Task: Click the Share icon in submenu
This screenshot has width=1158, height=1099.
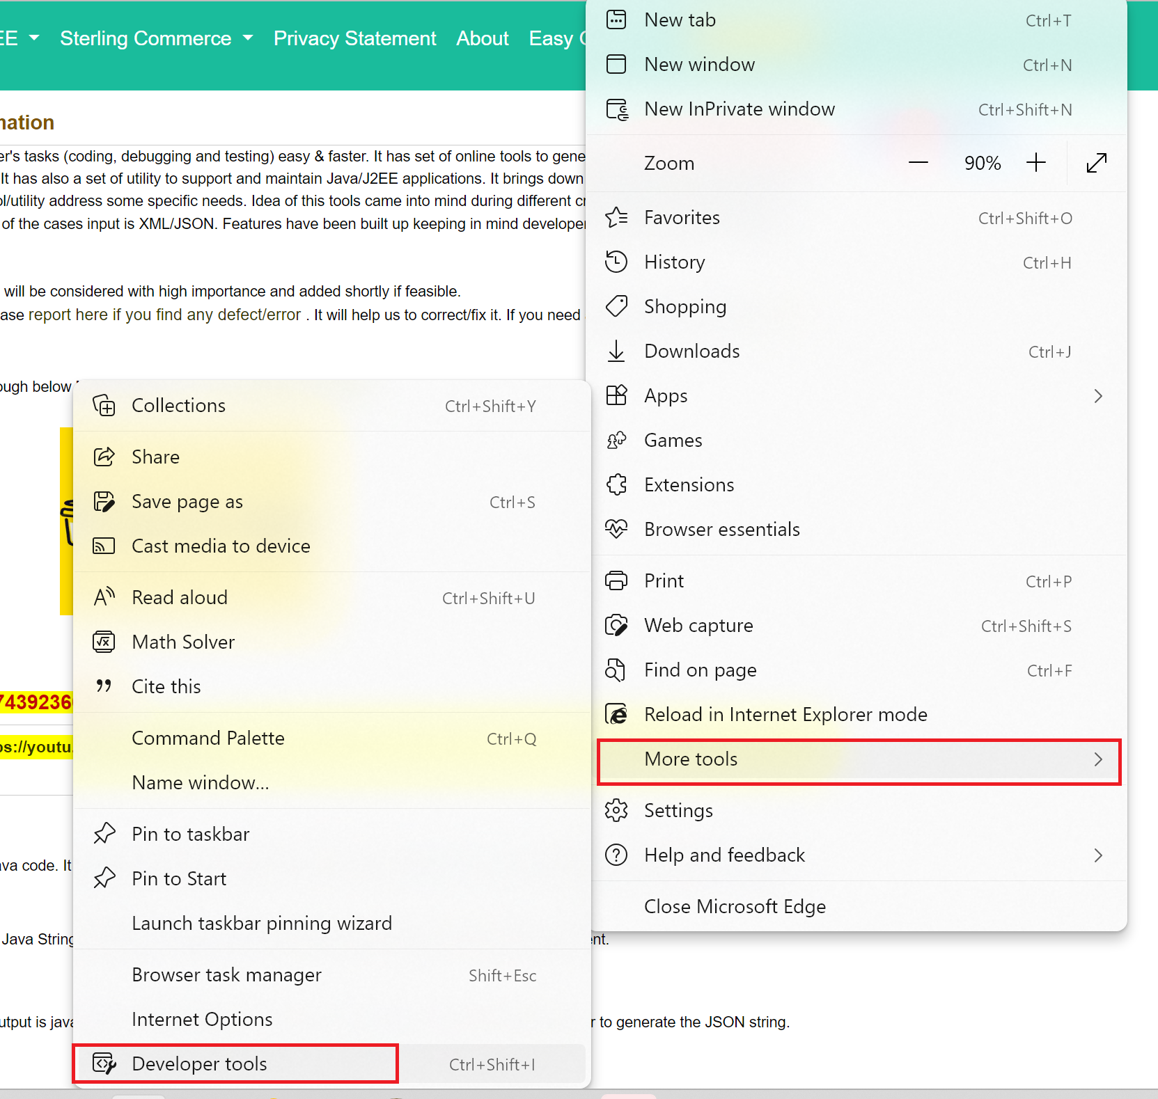Action: [104, 457]
